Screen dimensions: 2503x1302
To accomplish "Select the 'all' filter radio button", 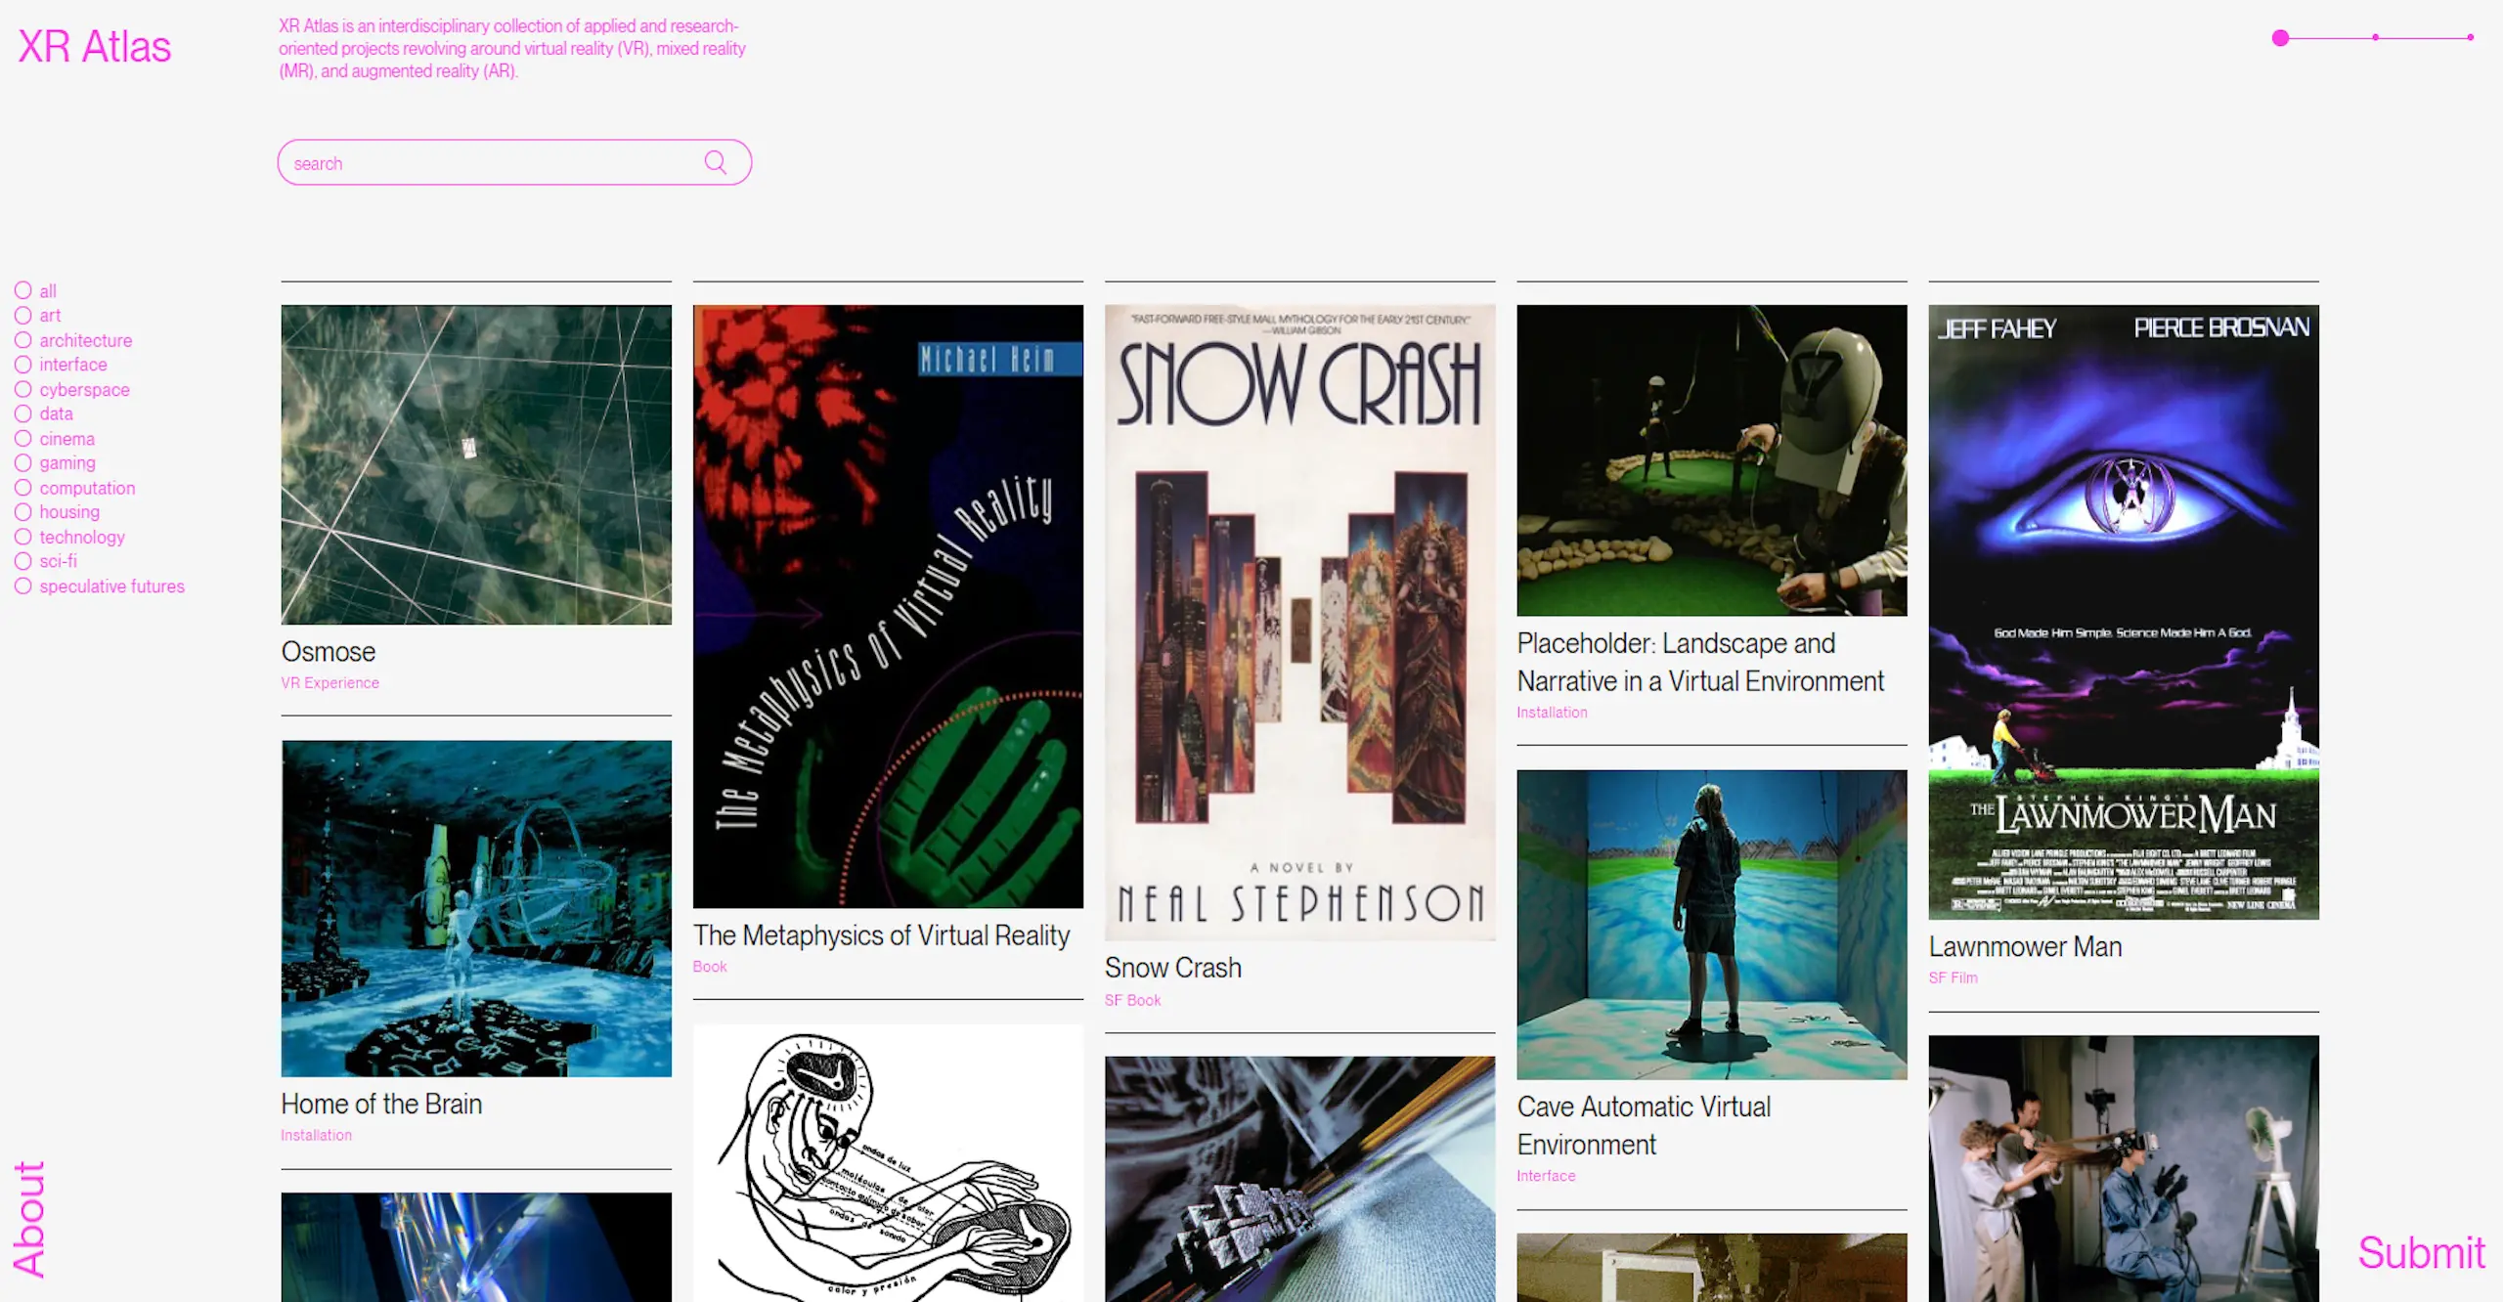I will point(23,290).
